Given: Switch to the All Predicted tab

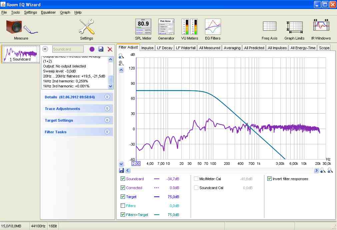Looking at the screenshot, I should pyautogui.click(x=254, y=48).
